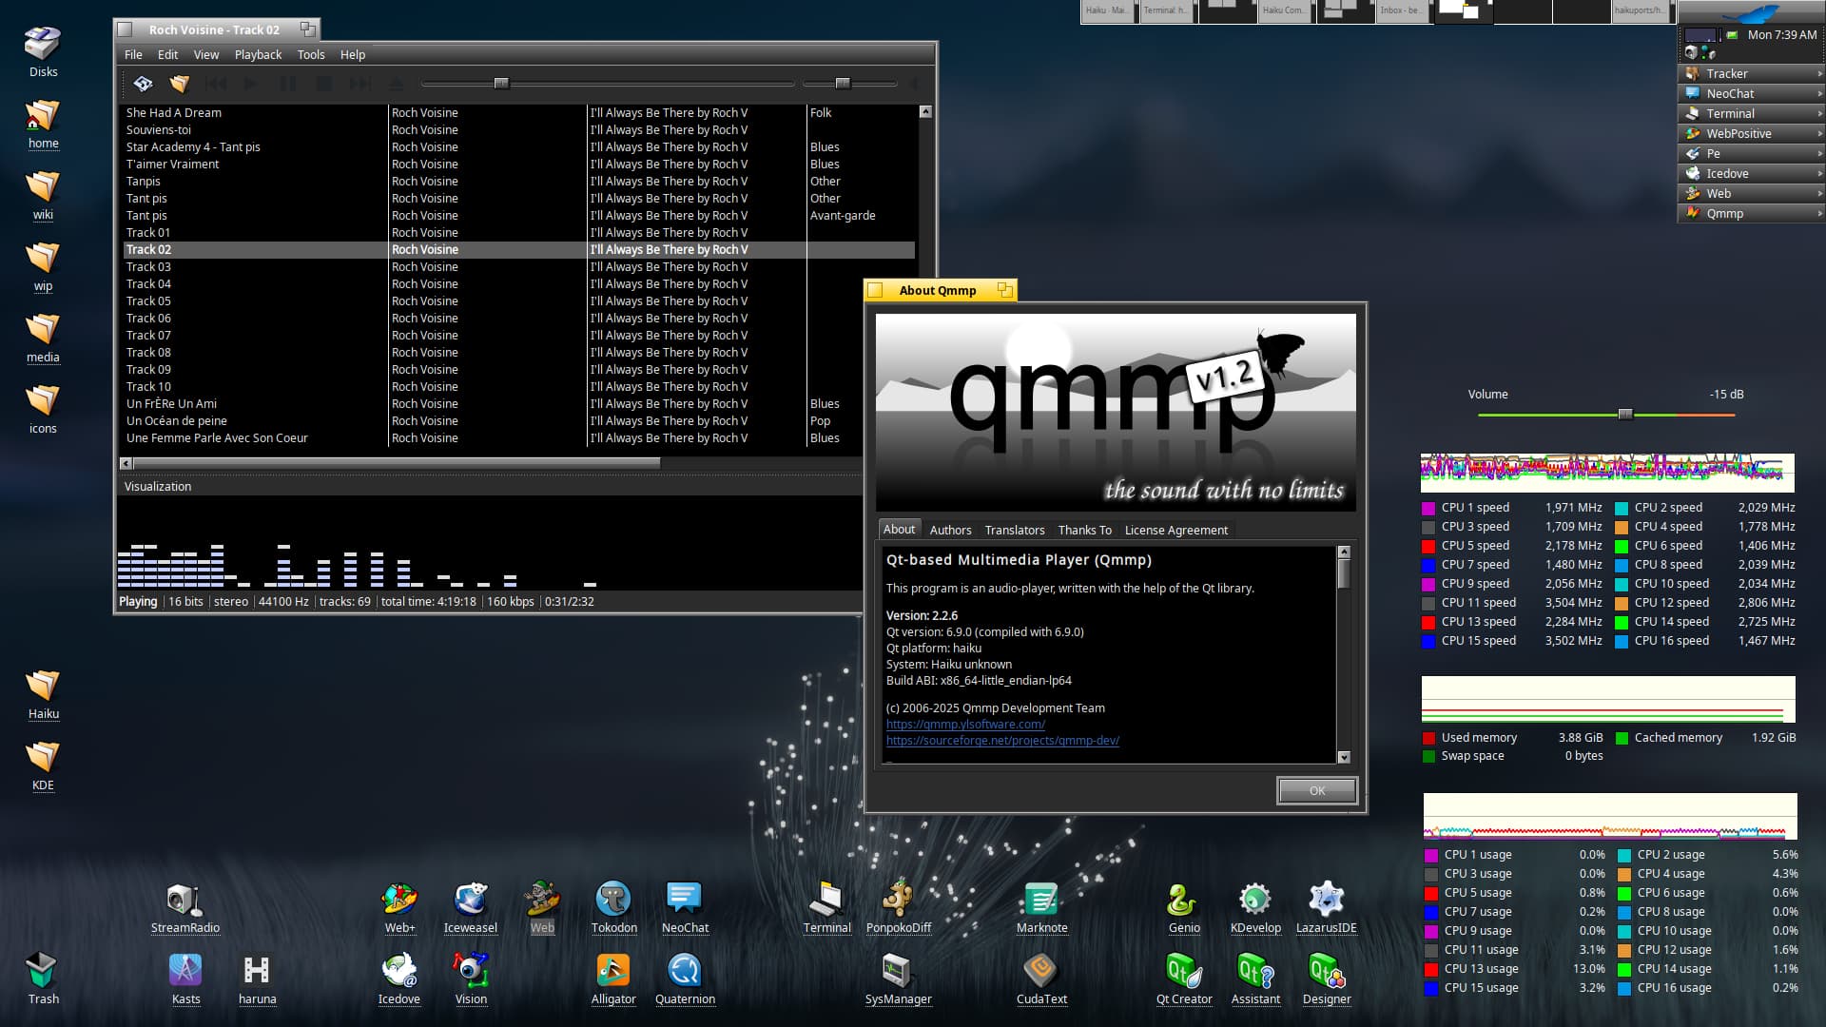Expand Pe entry arrow in Deskbar
The height and width of the screenshot is (1027, 1826).
pos(1818,153)
